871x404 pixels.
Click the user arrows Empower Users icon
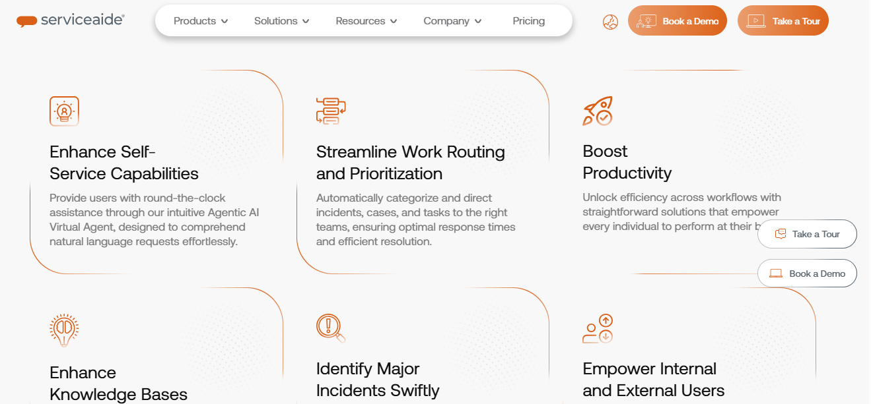pyautogui.click(x=598, y=329)
